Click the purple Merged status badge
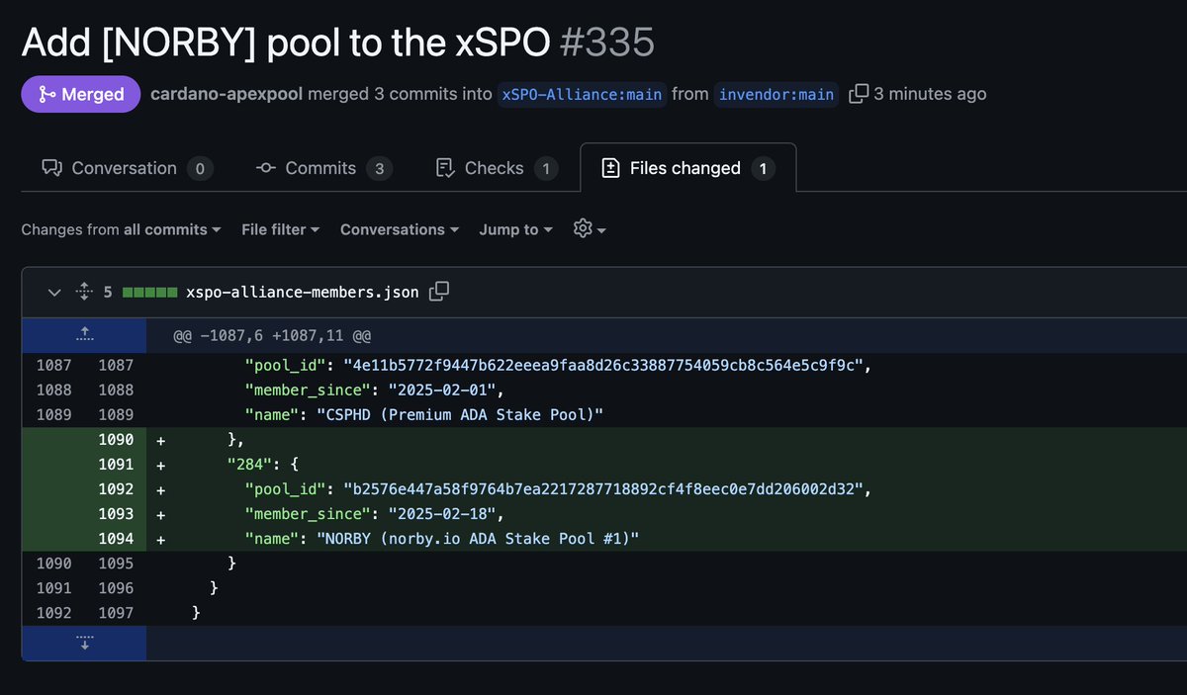Screen dimensions: 1187x695 click(81, 94)
